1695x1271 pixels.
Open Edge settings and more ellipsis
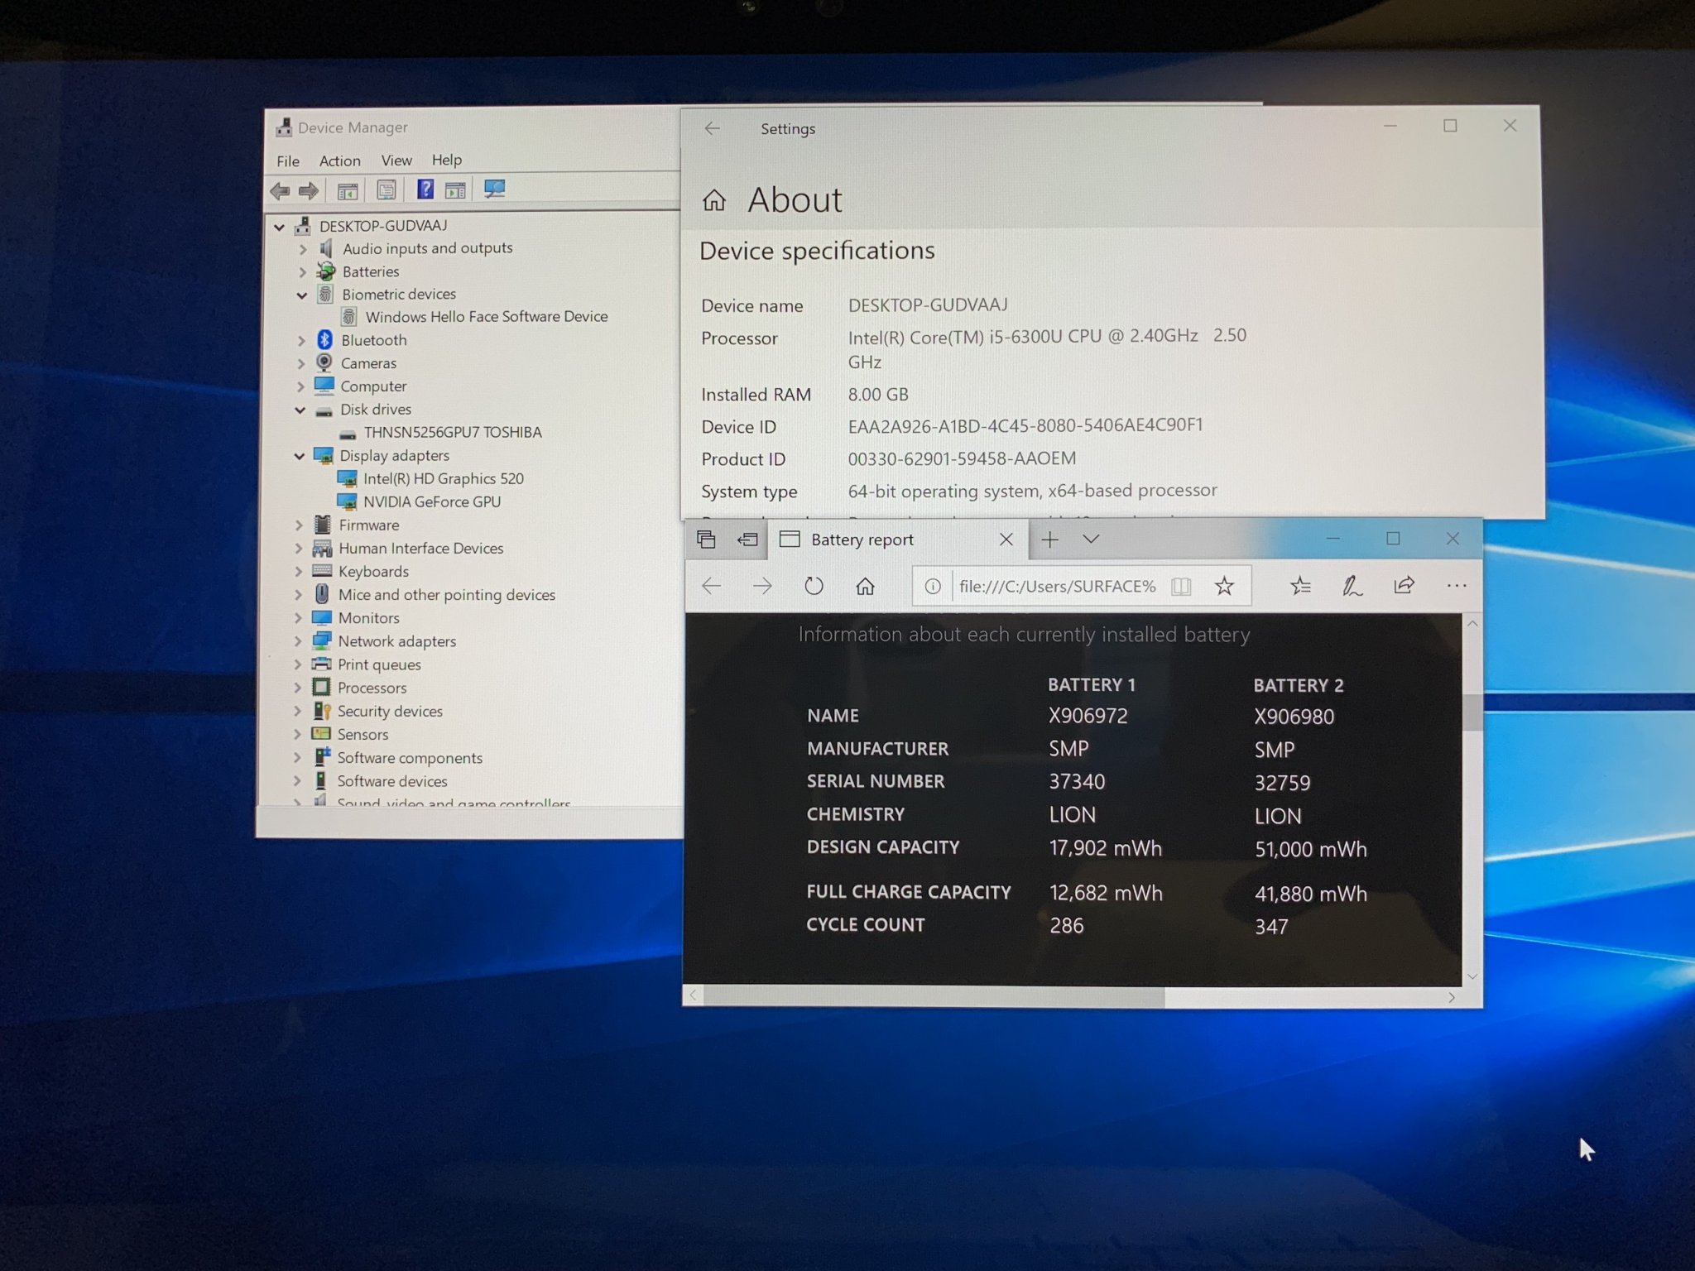[x=1456, y=586]
